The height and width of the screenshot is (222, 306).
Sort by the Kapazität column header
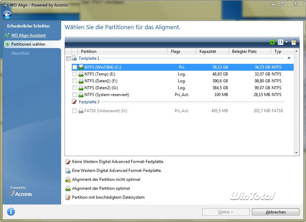pyautogui.click(x=212, y=51)
